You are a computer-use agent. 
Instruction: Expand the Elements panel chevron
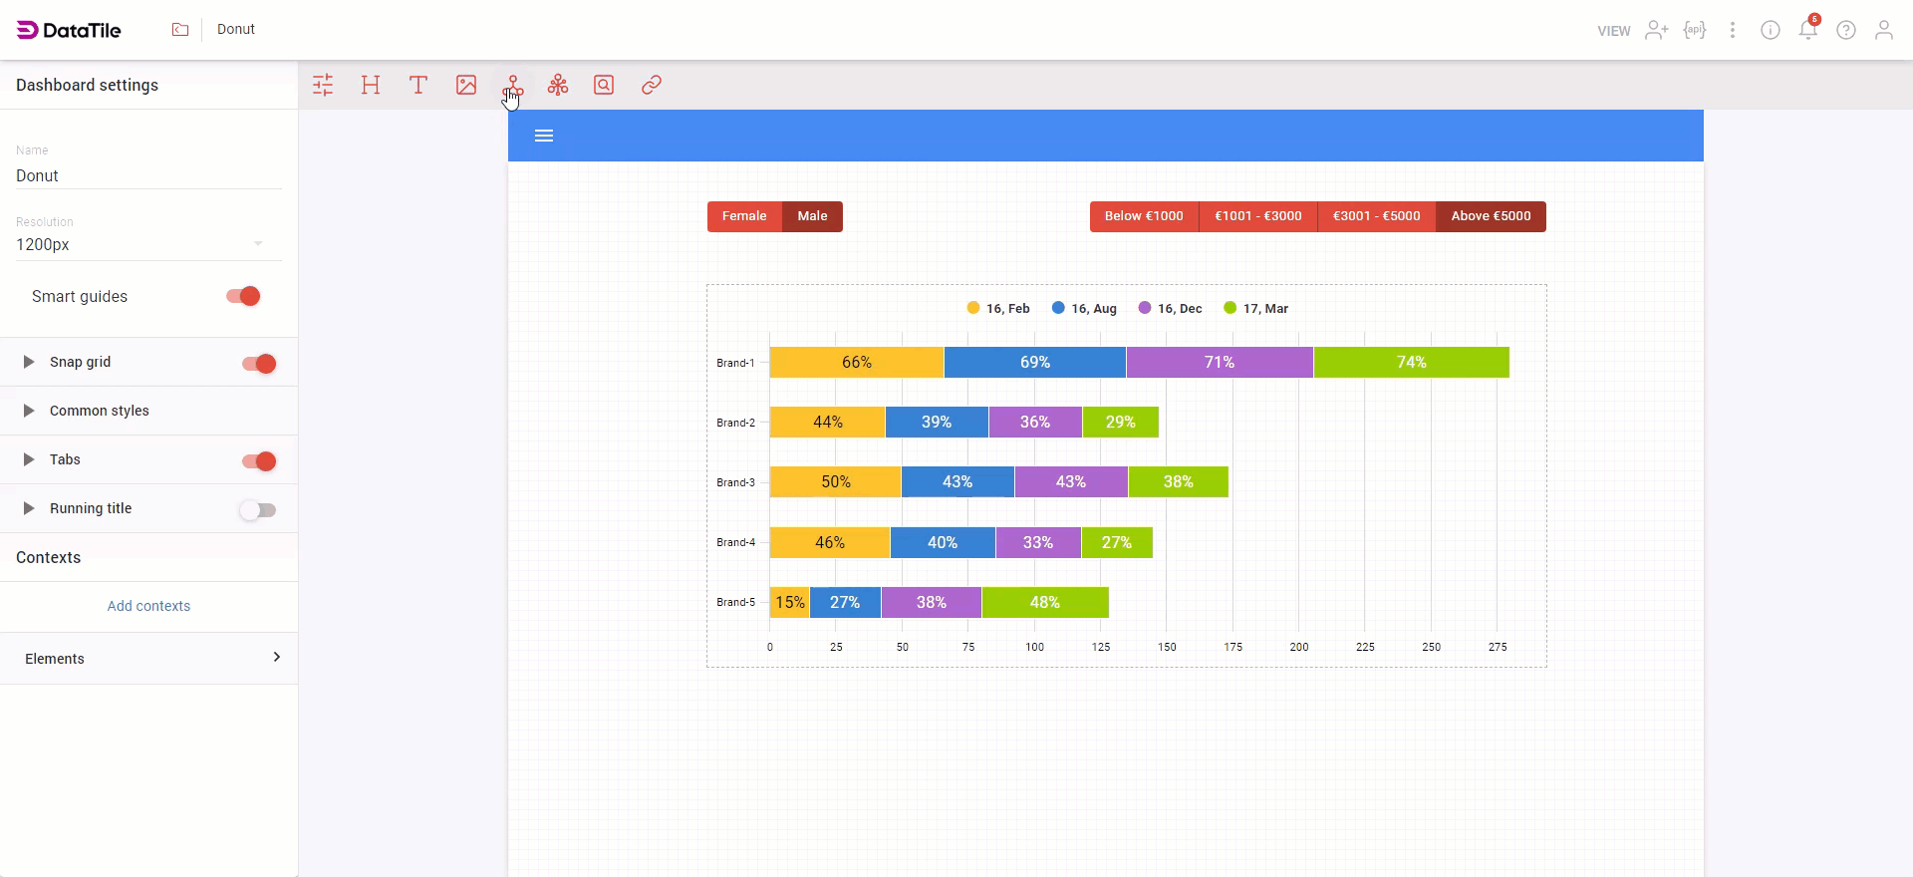pyautogui.click(x=276, y=657)
